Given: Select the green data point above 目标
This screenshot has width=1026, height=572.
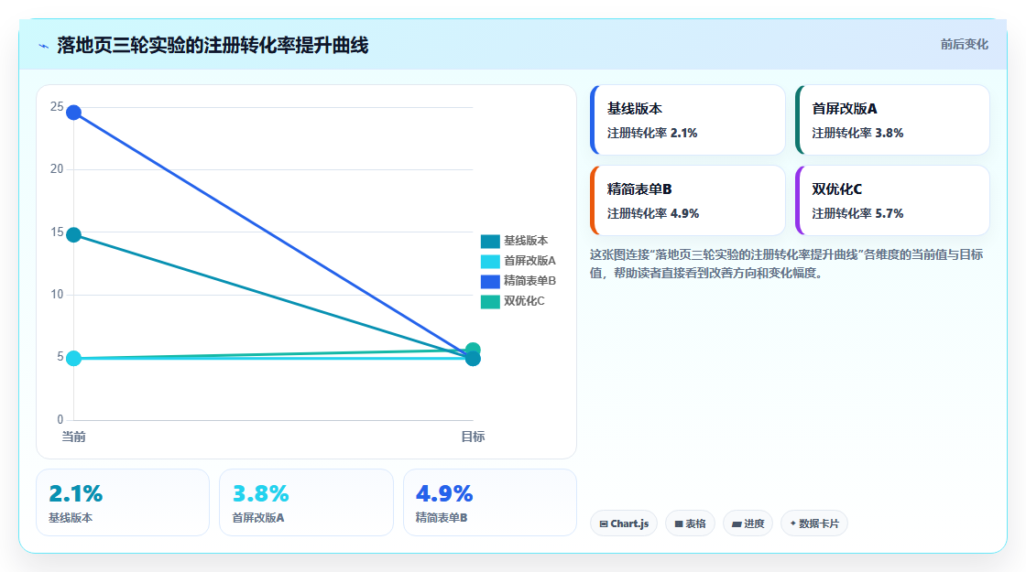Looking at the screenshot, I should (473, 349).
